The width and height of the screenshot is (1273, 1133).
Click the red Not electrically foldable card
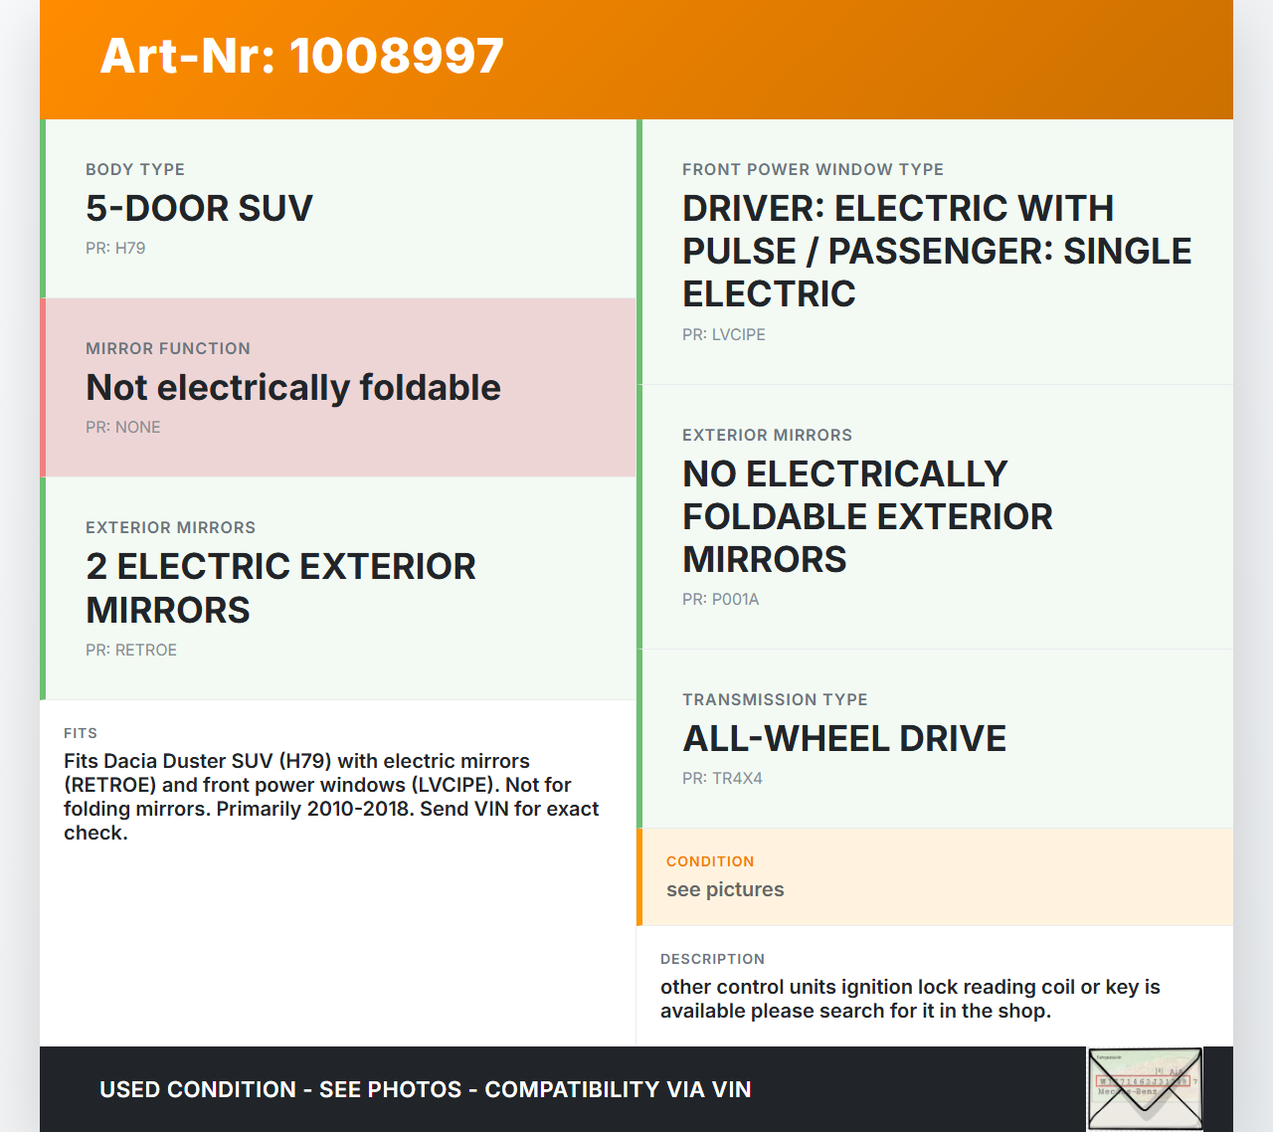(x=338, y=388)
